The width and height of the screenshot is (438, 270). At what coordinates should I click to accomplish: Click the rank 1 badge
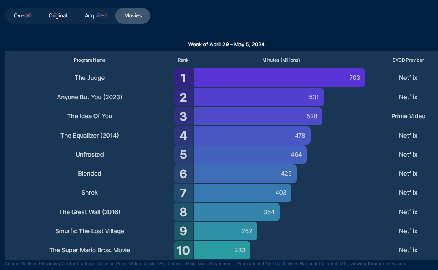point(183,78)
